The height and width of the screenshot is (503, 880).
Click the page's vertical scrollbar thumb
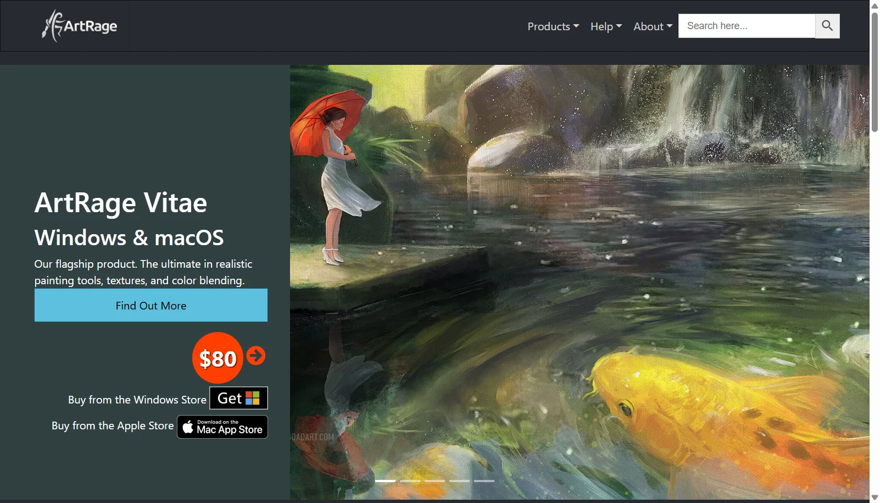[875, 71]
